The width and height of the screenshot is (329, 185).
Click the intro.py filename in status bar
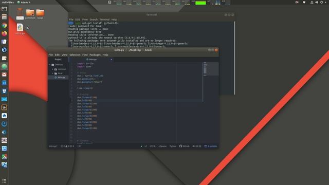[x=53, y=146]
